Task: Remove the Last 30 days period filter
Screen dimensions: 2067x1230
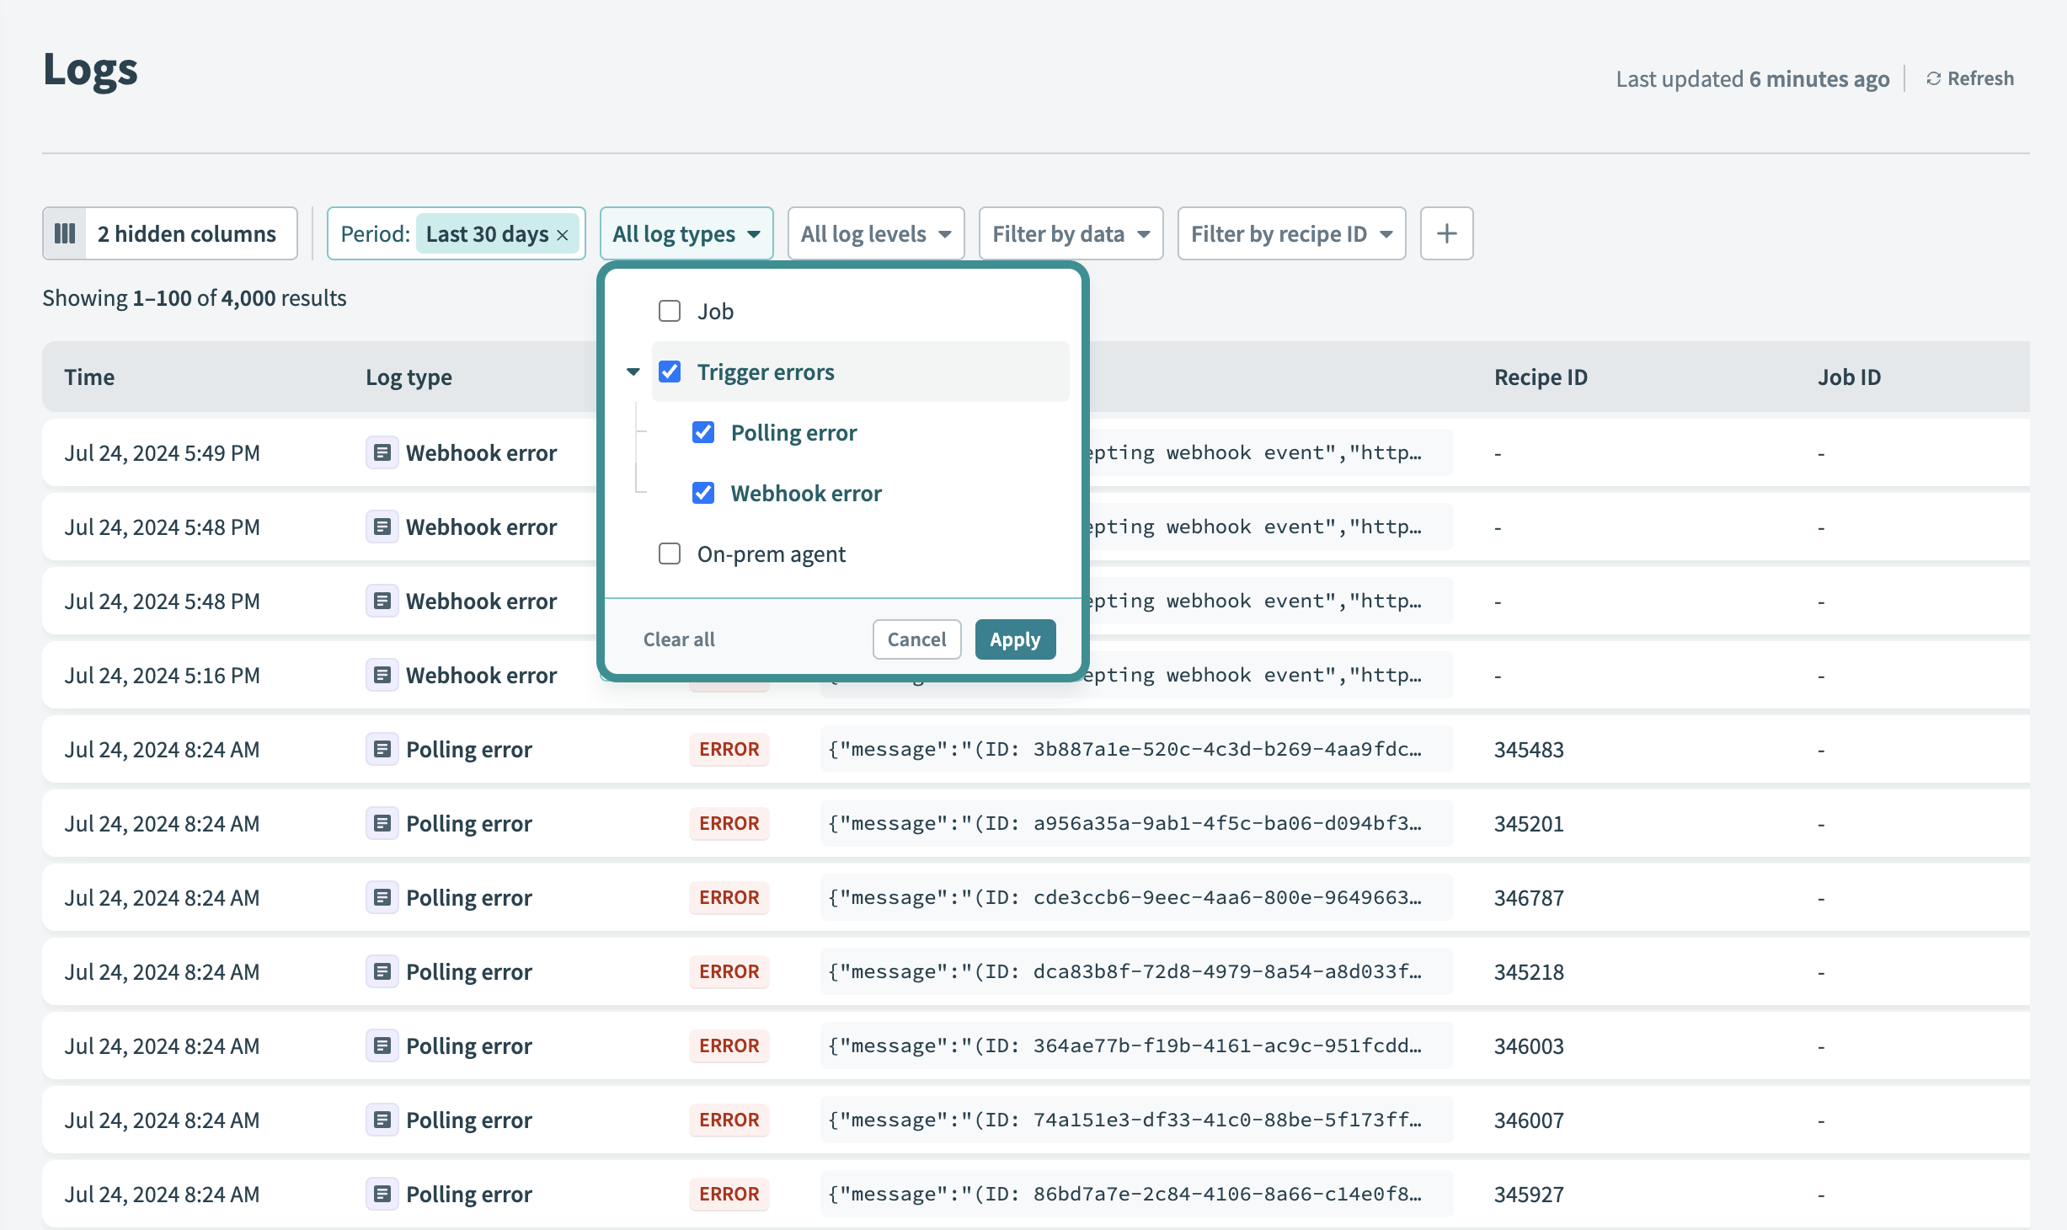Action: tap(563, 235)
